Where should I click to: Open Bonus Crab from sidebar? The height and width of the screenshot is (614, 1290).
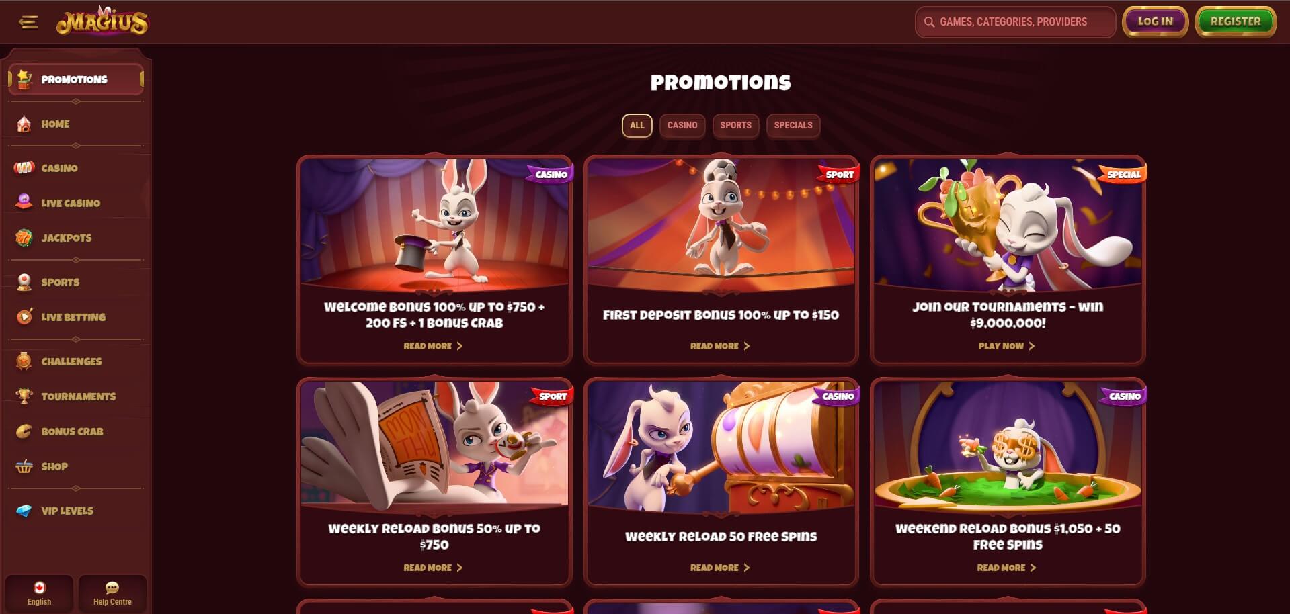click(x=72, y=431)
